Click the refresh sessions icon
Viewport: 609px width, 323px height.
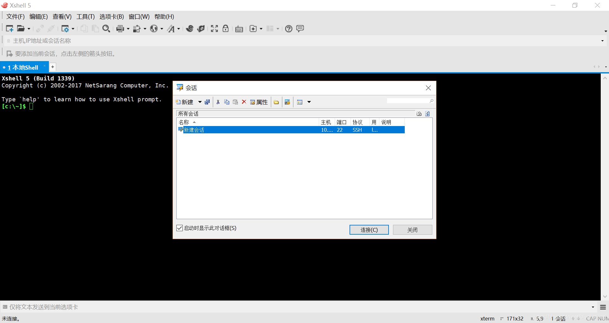pyautogui.click(x=428, y=114)
